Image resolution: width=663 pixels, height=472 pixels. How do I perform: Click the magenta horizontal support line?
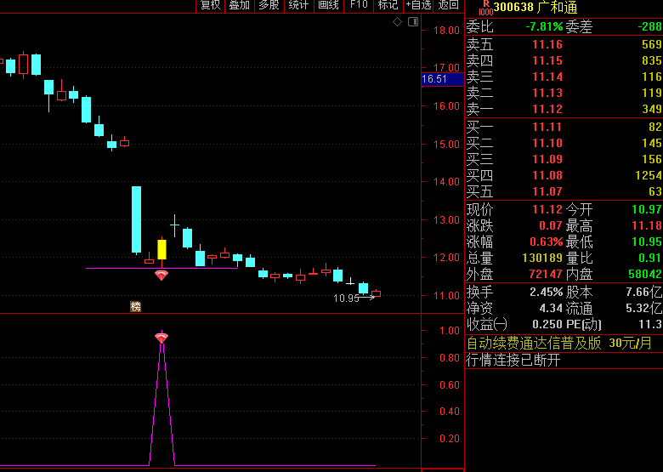point(162,268)
